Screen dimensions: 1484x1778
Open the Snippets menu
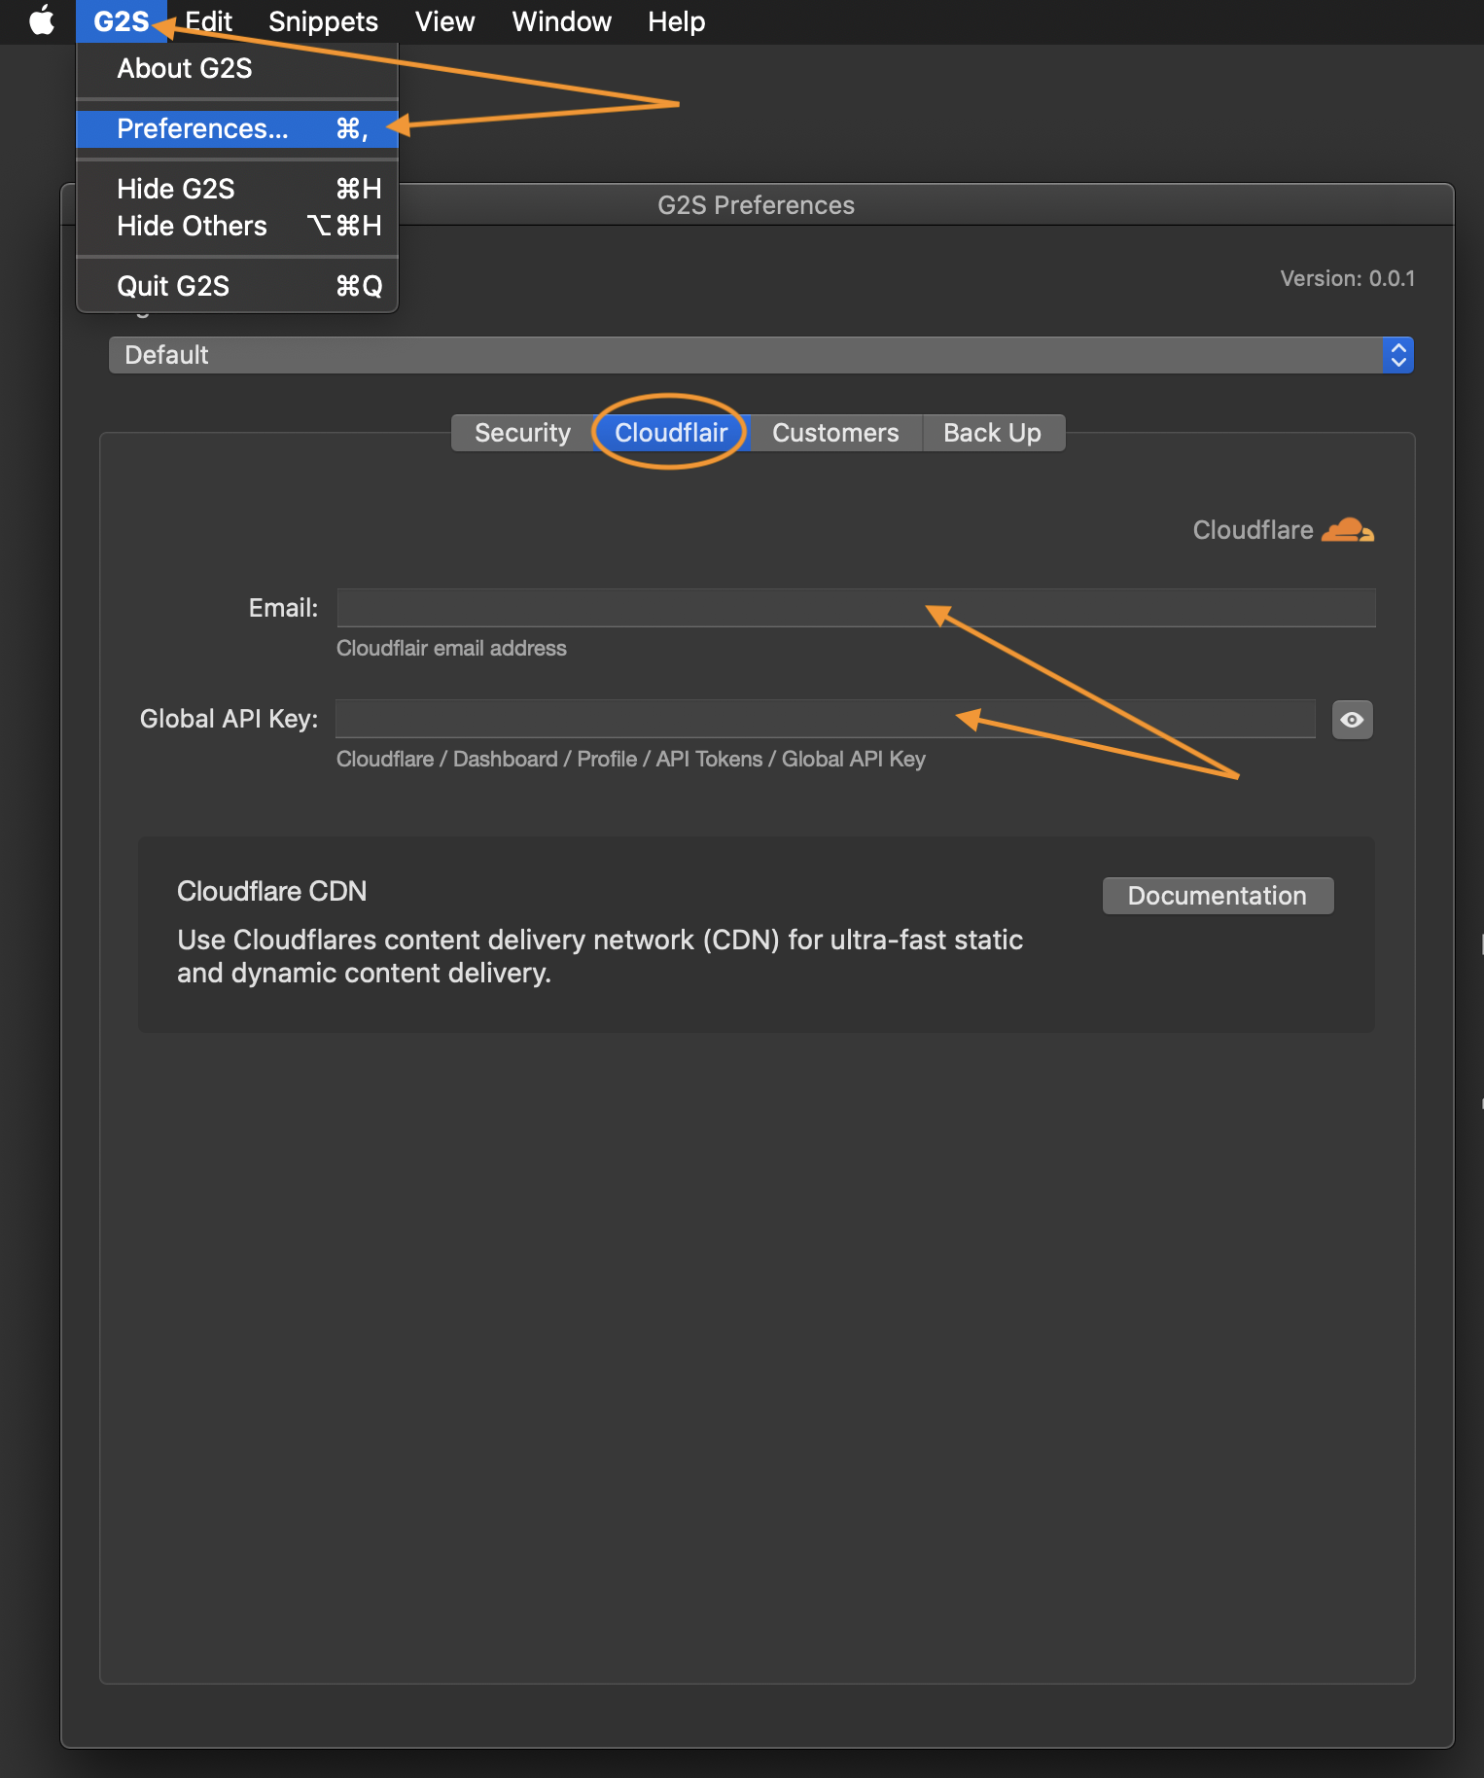pyautogui.click(x=323, y=21)
